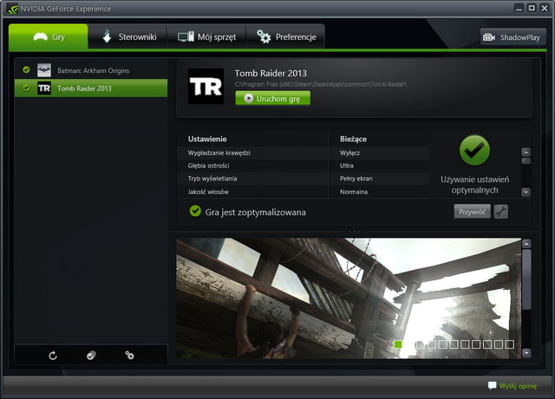555x399 pixels.
Task: Click the Bieżące column header
Action: coord(353,139)
